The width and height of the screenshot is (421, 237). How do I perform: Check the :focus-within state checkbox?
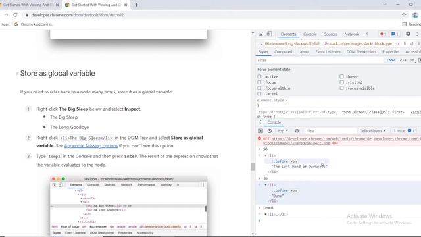coord(259,88)
